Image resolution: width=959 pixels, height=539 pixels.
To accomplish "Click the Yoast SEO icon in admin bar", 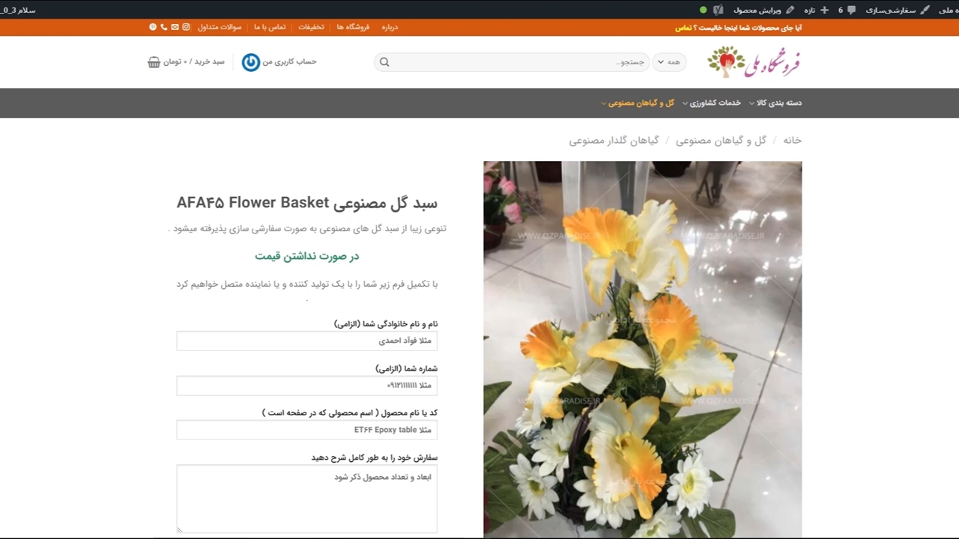I will point(719,10).
